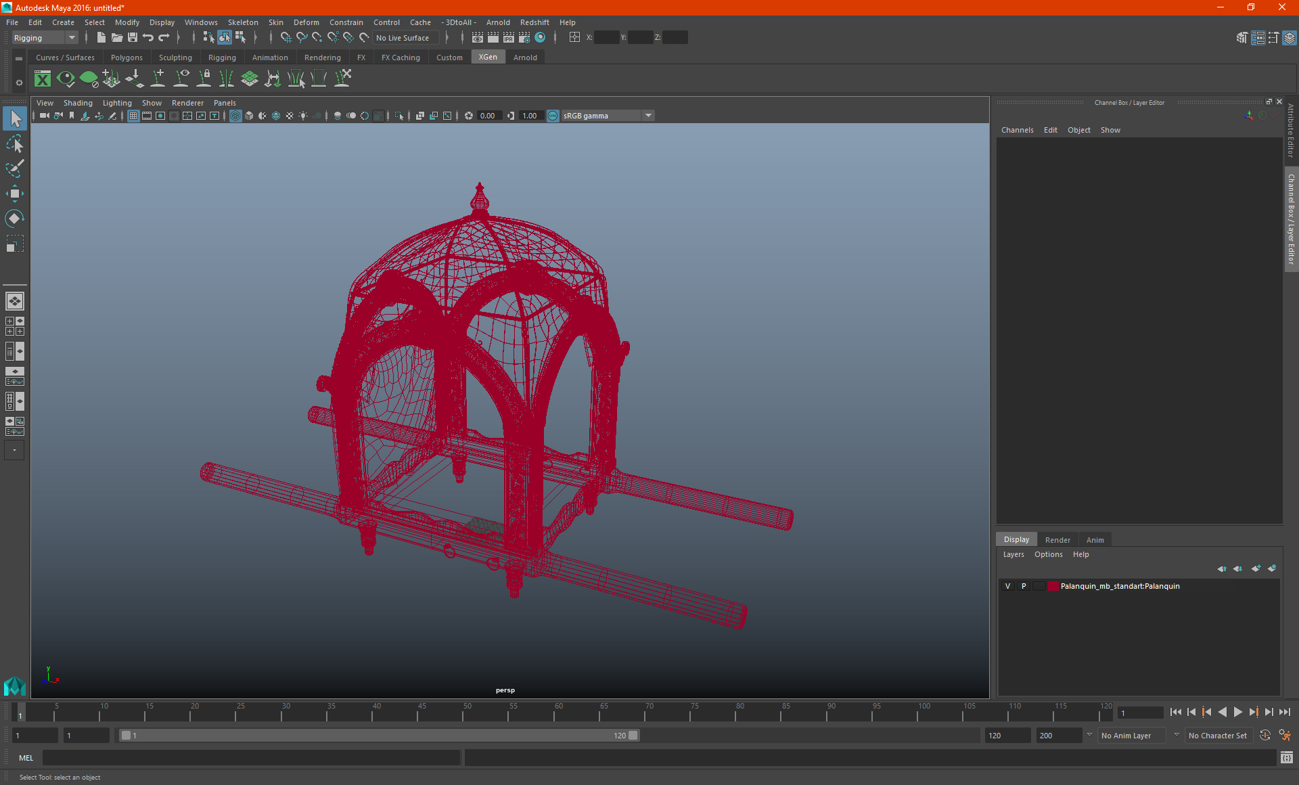Choose the Paint Selection tool
The width and height of the screenshot is (1299, 785).
pyautogui.click(x=15, y=168)
